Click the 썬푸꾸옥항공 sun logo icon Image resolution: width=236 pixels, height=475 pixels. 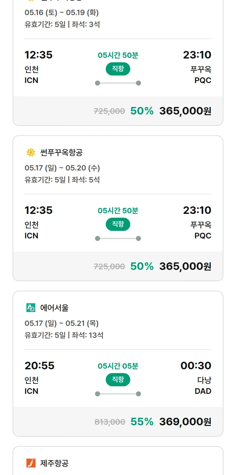coord(31,153)
